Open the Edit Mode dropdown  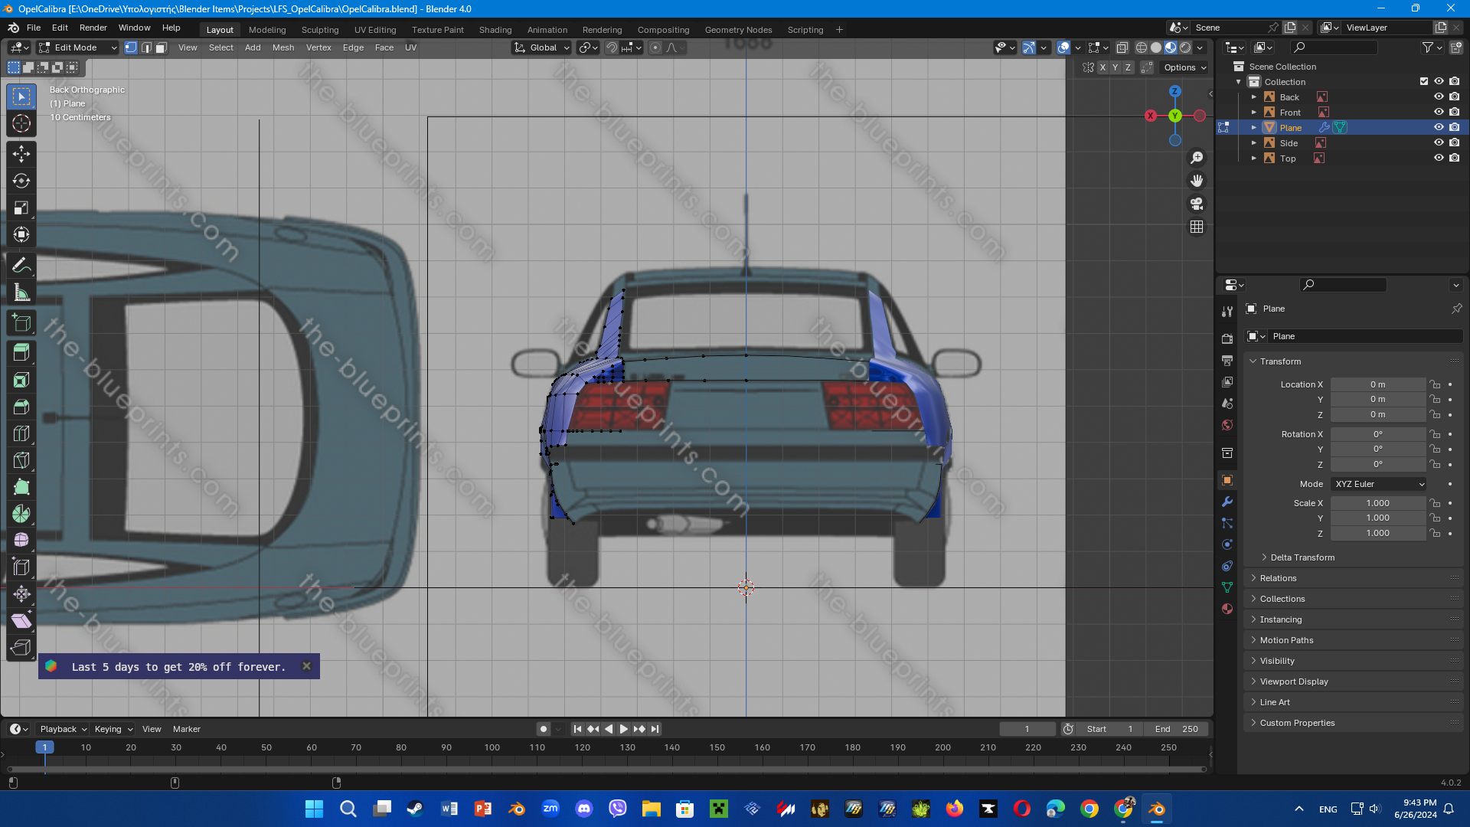pos(77,47)
